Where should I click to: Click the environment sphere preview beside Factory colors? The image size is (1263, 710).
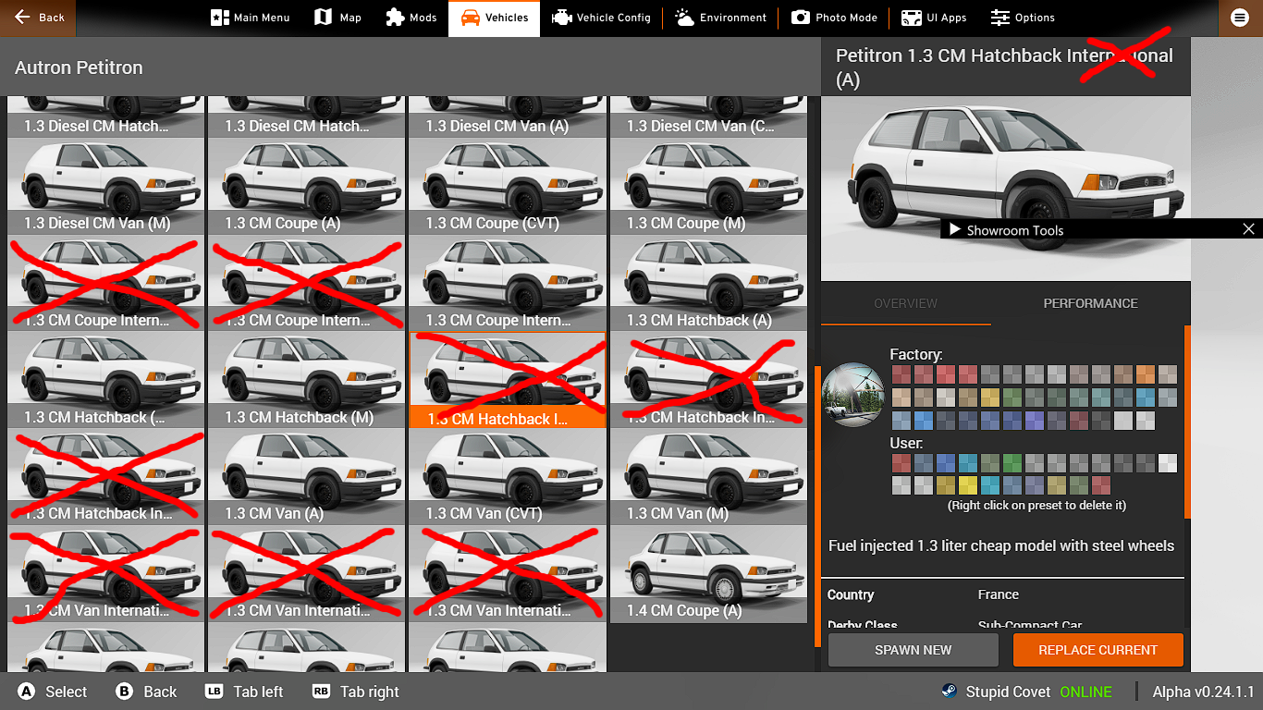click(x=853, y=395)
